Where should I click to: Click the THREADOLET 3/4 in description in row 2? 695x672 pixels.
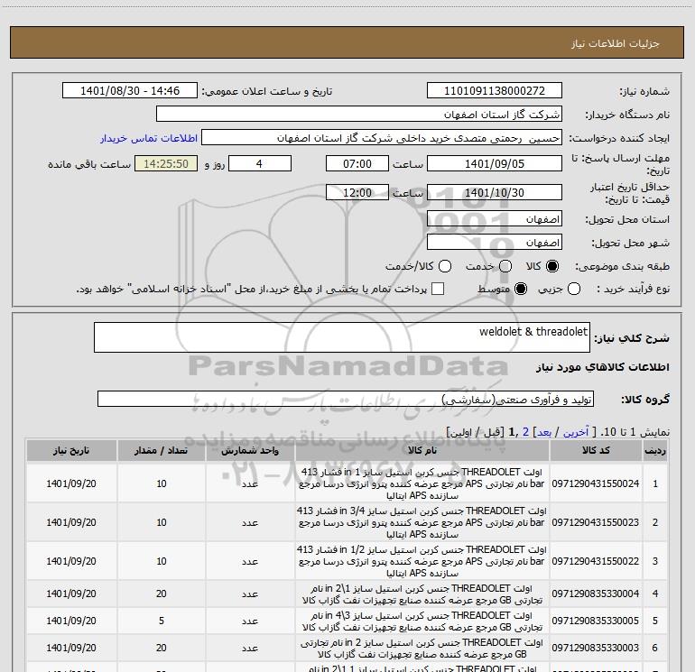click(422, 522)
